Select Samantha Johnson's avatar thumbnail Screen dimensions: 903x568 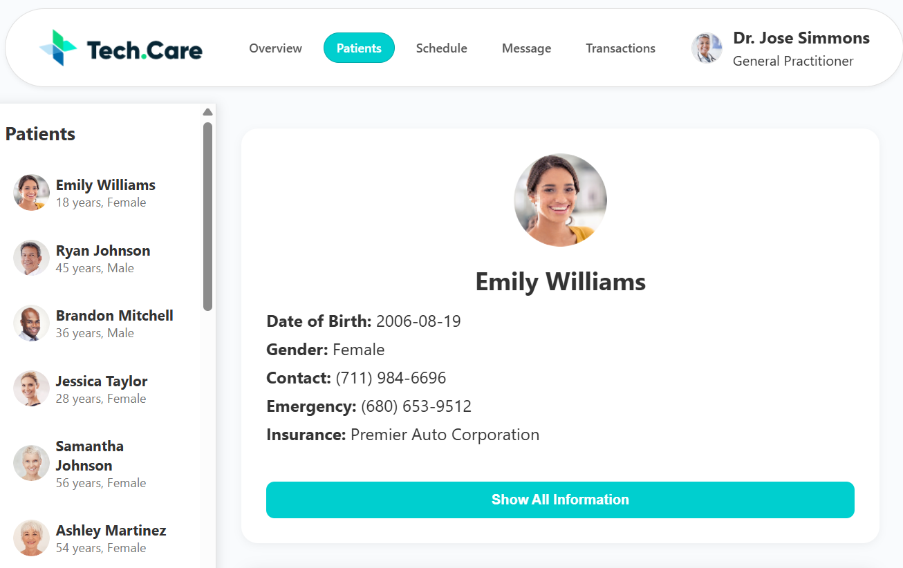pos(31,463)
